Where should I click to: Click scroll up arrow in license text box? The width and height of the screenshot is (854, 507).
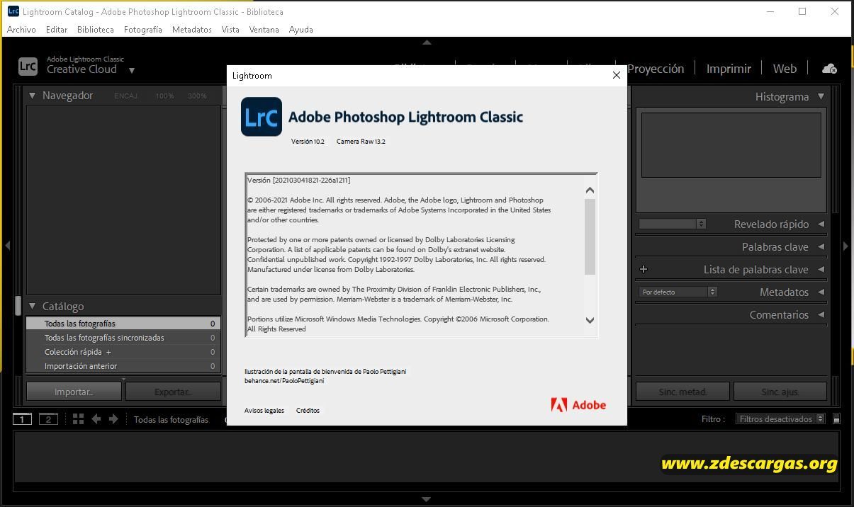tap(590, 190)
